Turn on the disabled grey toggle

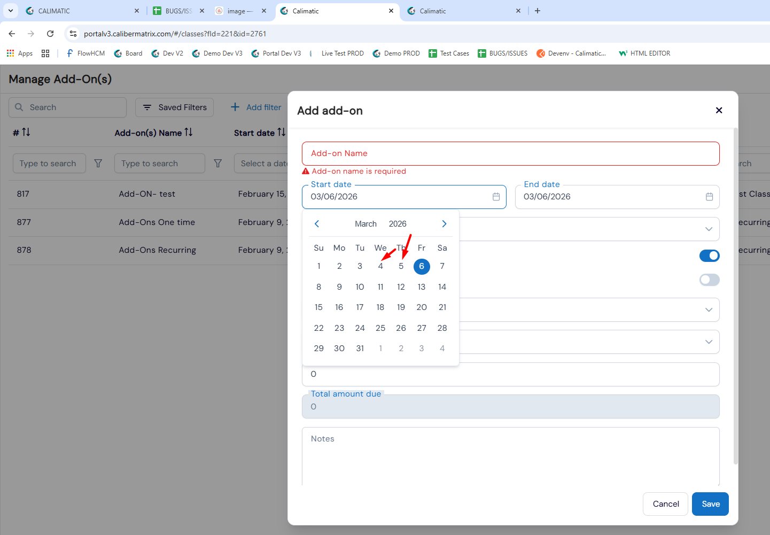[x=709, y=280]
